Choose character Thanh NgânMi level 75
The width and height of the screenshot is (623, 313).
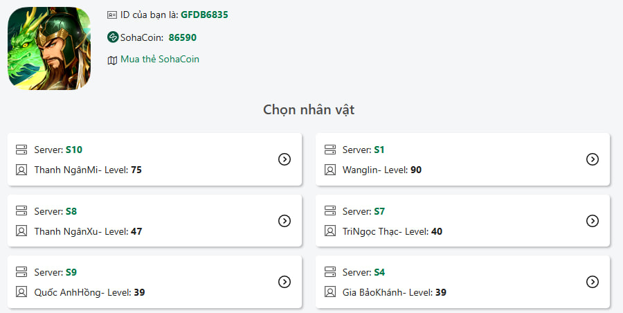88,170
